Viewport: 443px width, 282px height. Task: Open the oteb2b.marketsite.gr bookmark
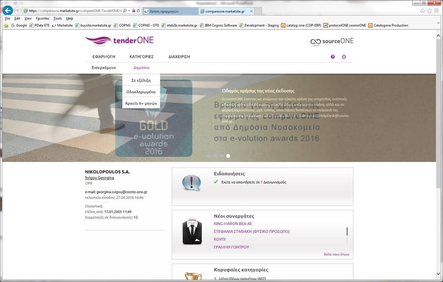click(x=180, y=26)
